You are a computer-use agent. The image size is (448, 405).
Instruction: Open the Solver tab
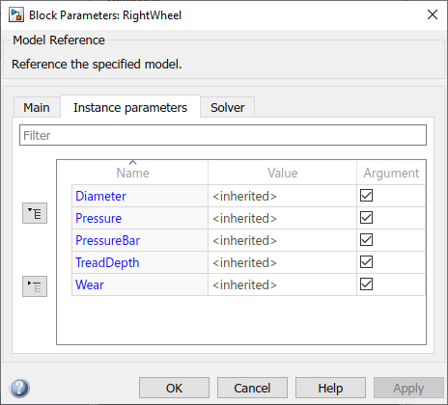(x=228, y=107)
